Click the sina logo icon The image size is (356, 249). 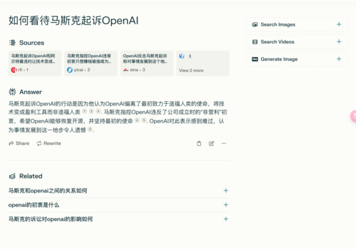click(x=126, y=70)
